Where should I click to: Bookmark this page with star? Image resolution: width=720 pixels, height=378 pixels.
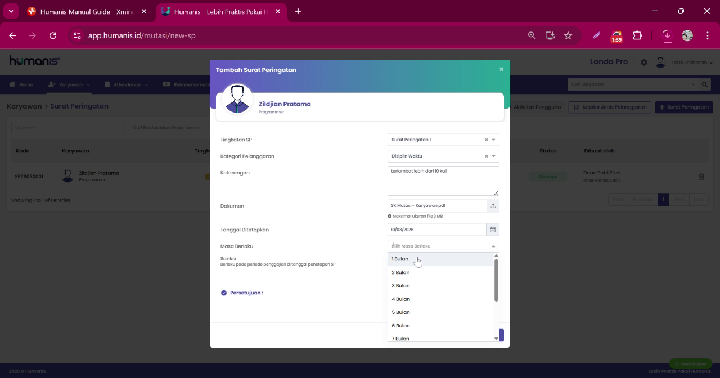pyautogui.click(x=568, y=35)
